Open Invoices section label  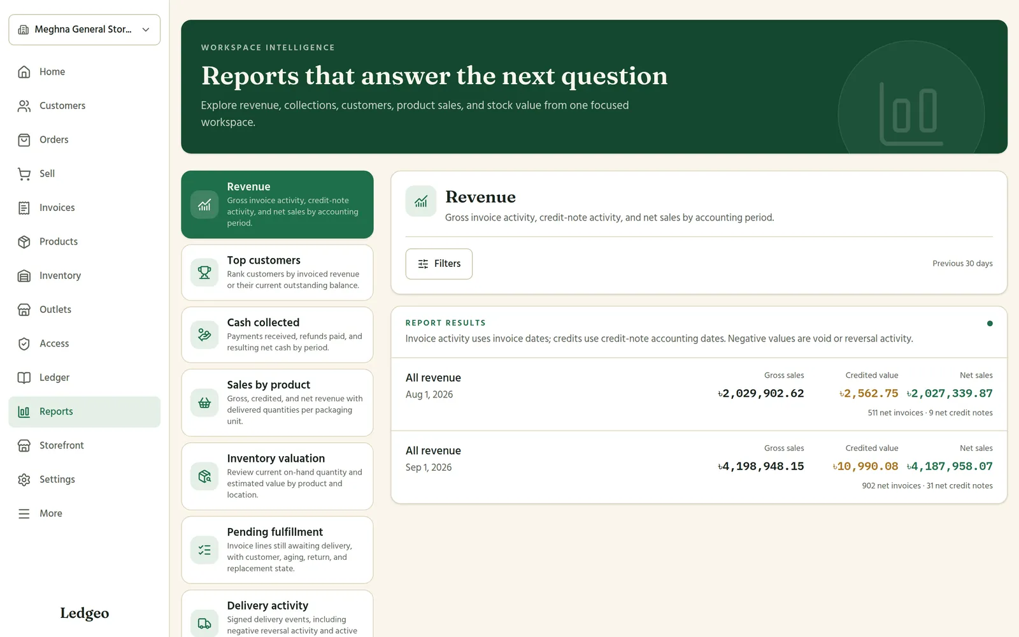click(x=57, y=208)
